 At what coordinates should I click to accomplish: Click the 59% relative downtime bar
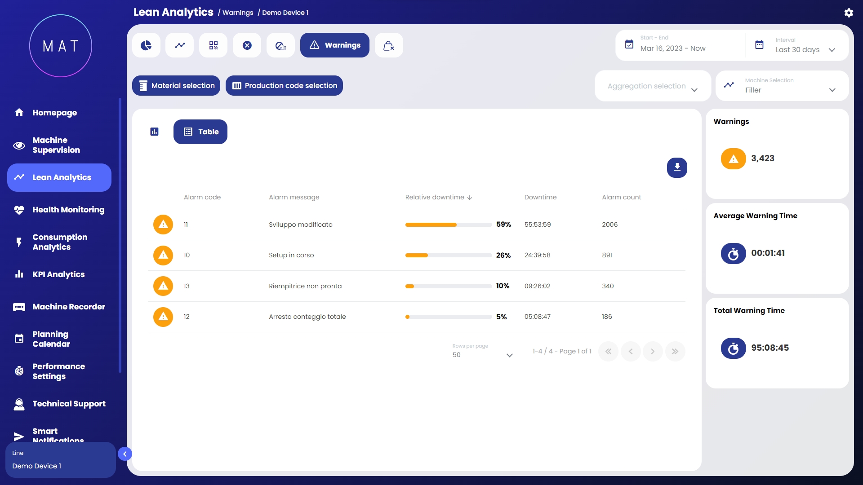pyautogui.click(x=448, y=225)
